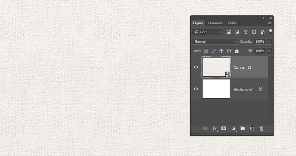
Task: Open Layers panel options menu
Action: coord(269,23)
